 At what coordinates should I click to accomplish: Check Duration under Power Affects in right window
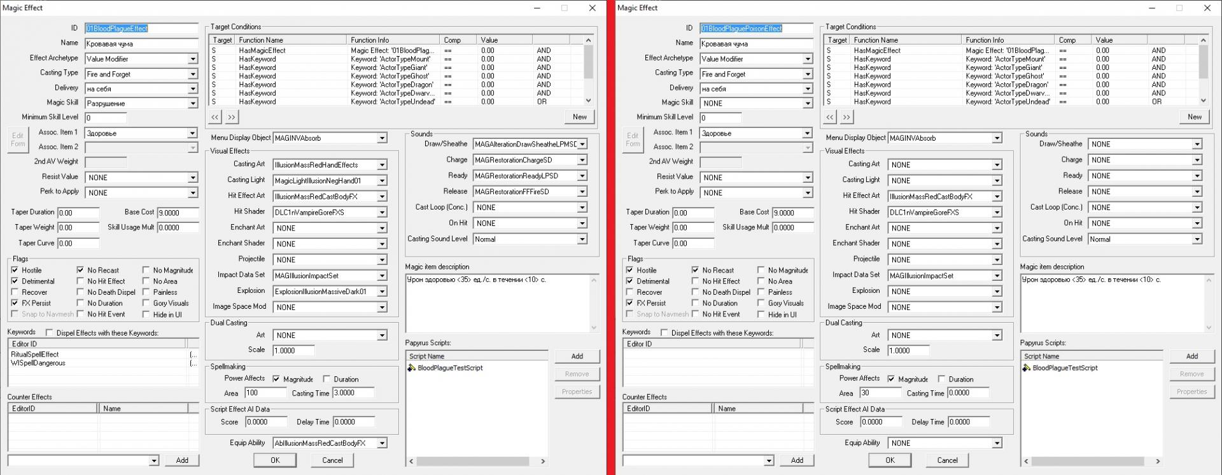click(941, 379)
